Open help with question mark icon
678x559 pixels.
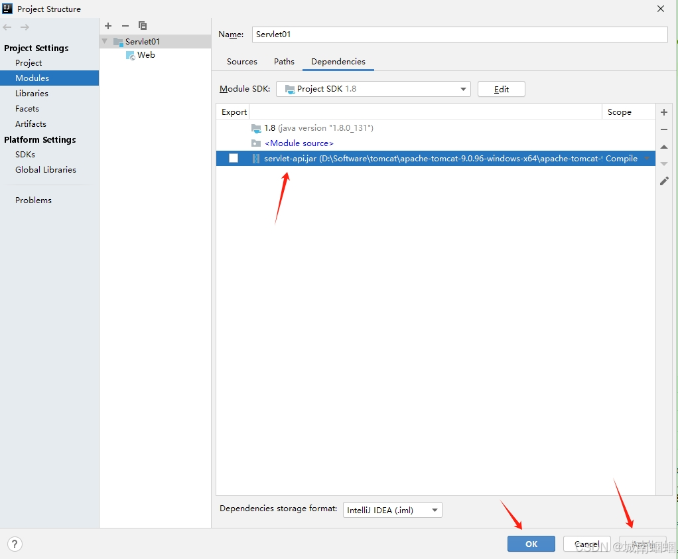click(x=15, y=544)
